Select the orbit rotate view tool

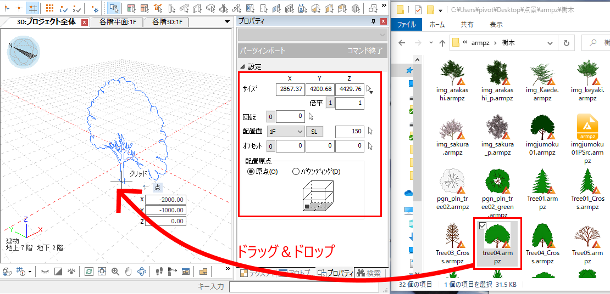coord(142,272)
